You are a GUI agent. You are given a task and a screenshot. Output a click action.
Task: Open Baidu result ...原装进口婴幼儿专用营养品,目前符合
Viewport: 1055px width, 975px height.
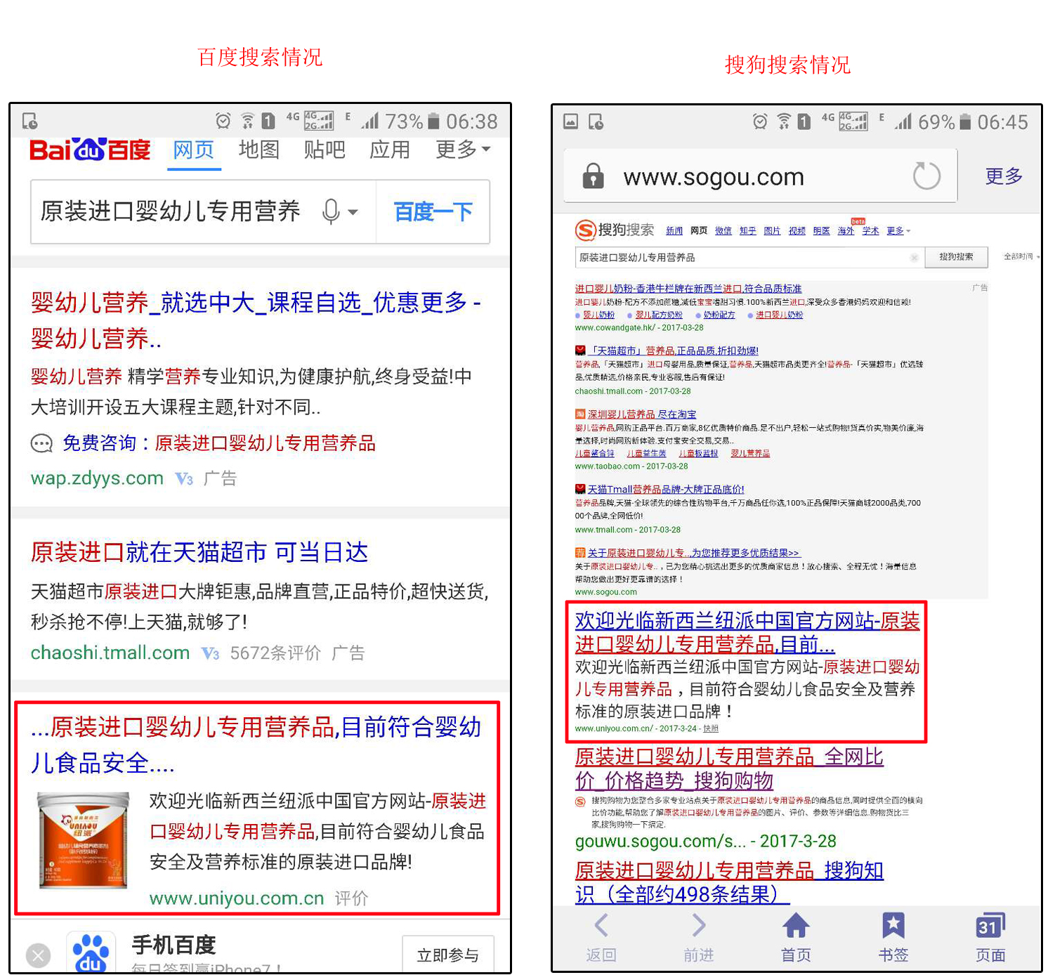(256, 745)
